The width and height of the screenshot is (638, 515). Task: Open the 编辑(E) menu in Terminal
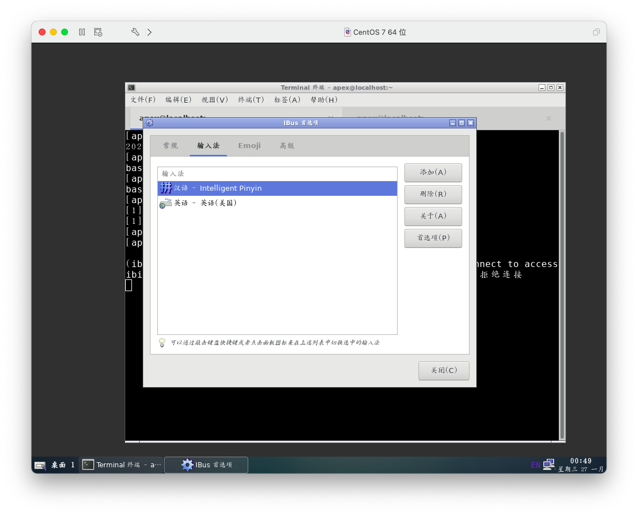[x=178, y=100]
